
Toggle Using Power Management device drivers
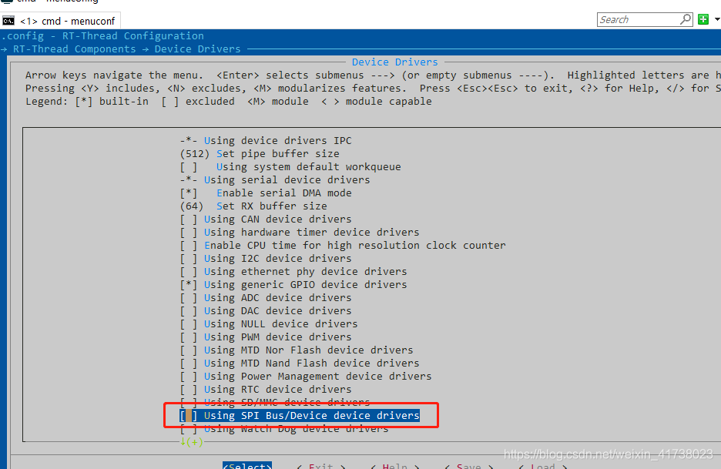tap(306, 376)
